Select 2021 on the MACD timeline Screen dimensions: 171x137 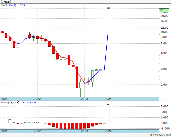click(x=4, y=131)
